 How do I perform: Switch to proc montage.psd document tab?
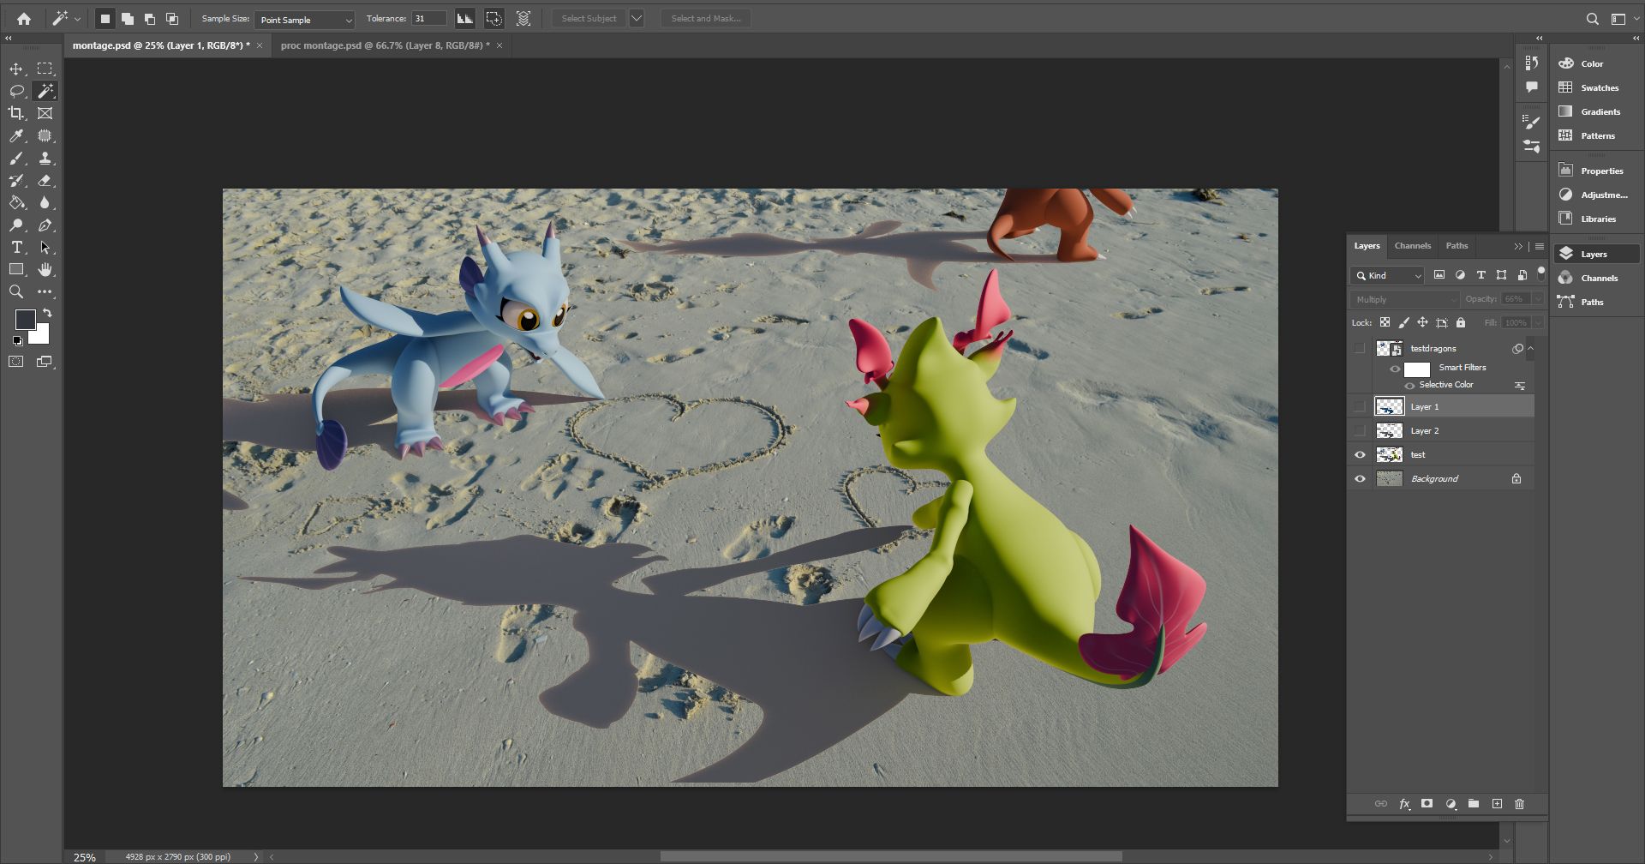pos(386,45)
